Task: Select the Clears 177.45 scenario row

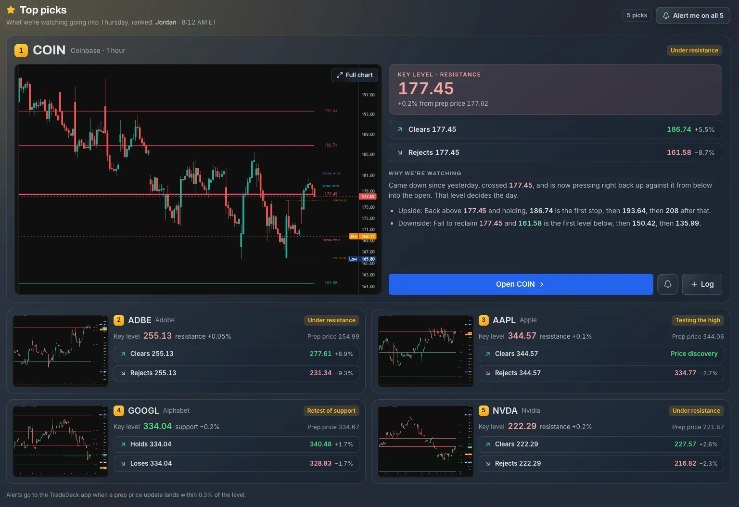Action: tap(555, 129)
